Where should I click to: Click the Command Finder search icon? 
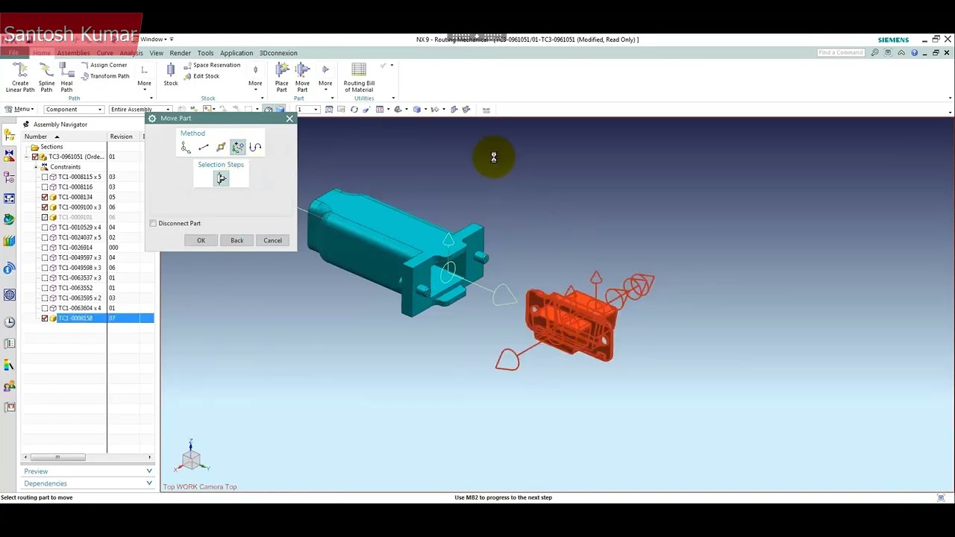coord(875,53)
